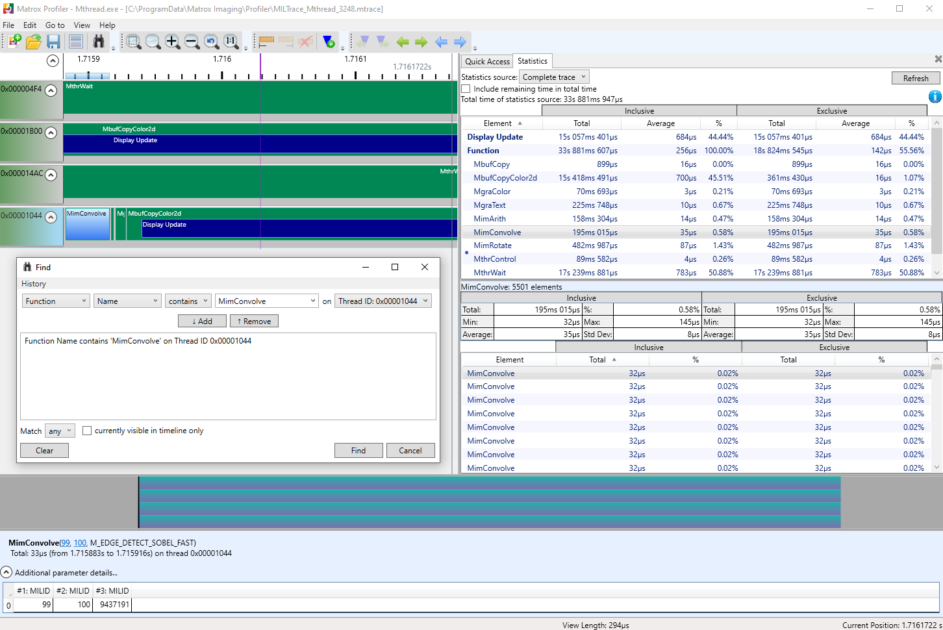Image resolution: width=943 pixels, height=630 pixels.
Task: Place the first ruler marker icon
Action: pos(266,42)
